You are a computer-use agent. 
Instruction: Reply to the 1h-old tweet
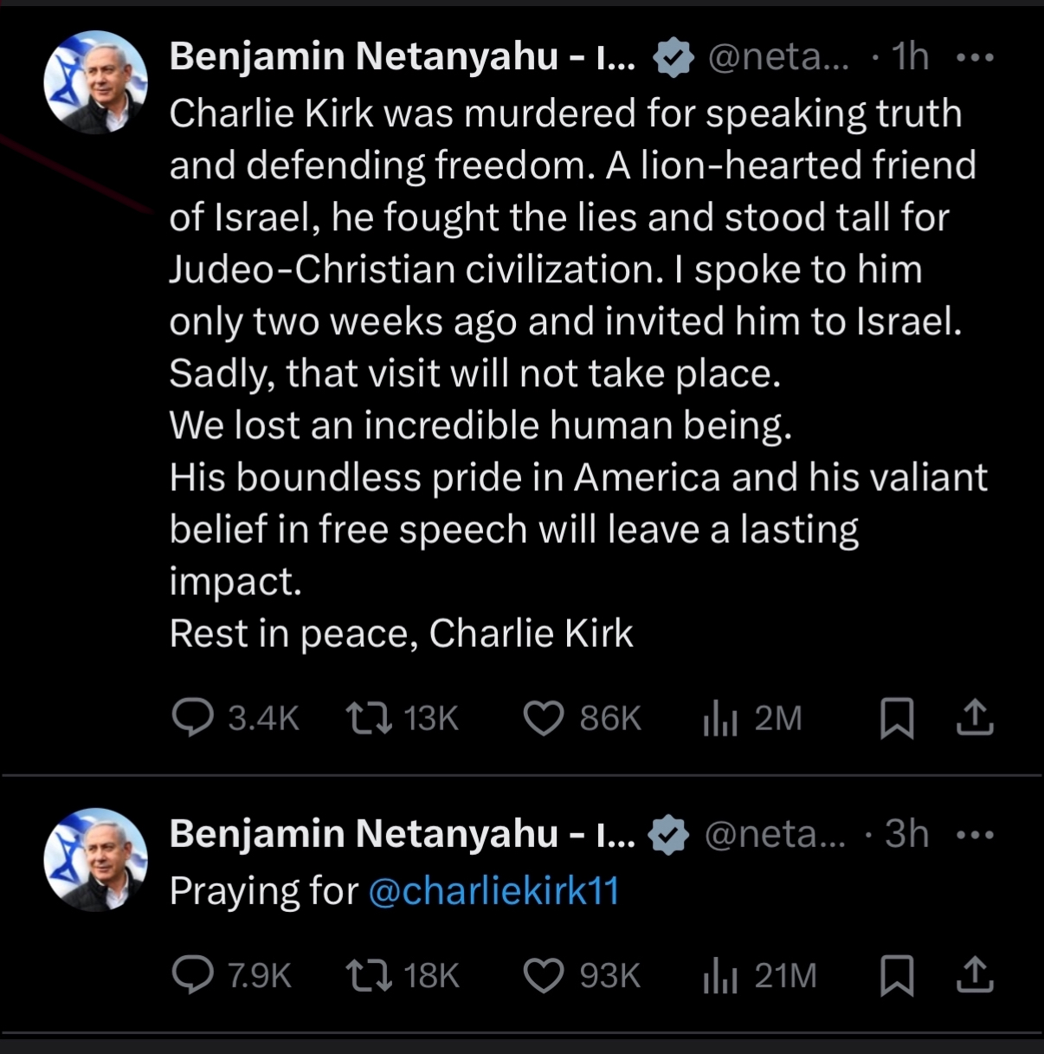(192, 718)
